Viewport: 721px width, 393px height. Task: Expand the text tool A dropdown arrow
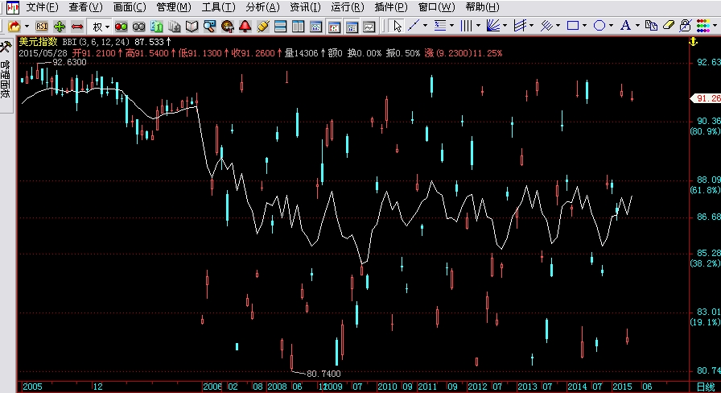[637, 26]
